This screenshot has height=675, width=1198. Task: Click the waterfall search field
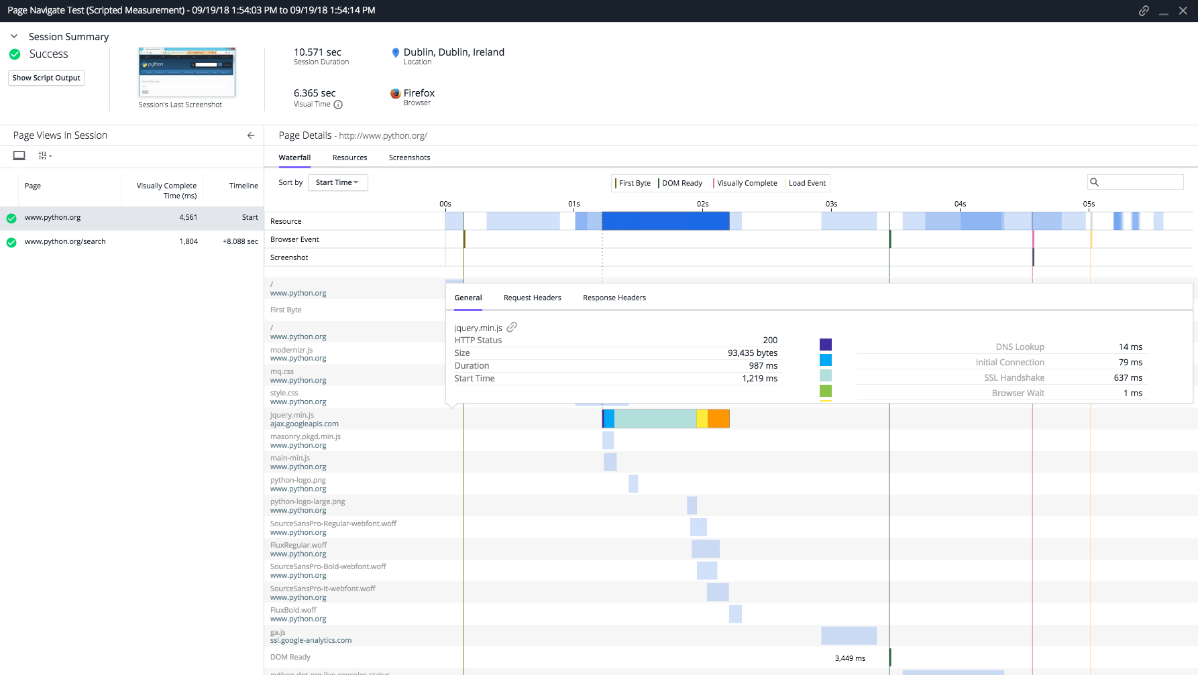[1135, 182]
